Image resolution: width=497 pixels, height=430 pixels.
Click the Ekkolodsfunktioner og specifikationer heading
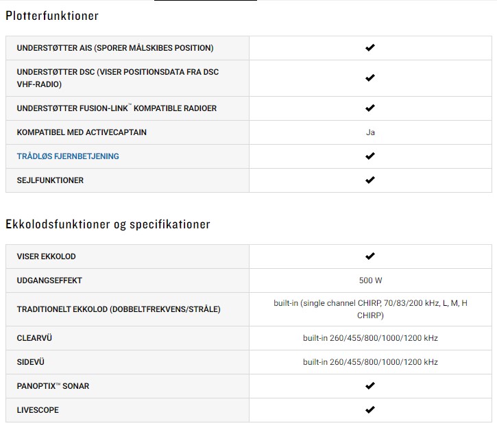pyautogui.click(x=108, y=224)
